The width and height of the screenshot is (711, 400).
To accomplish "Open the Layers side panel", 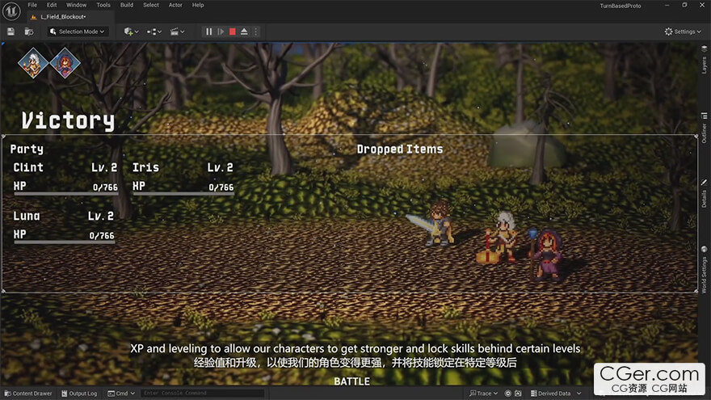I will click(x=704, y=59).
